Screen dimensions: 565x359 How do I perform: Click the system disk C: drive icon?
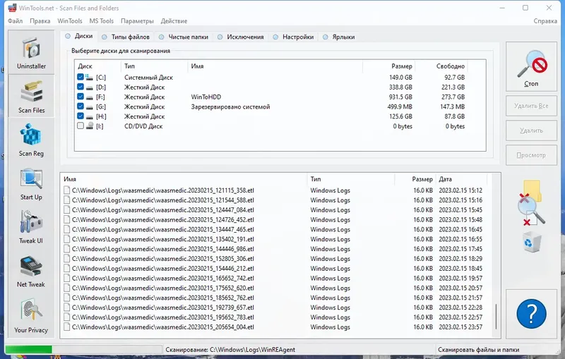89,77
